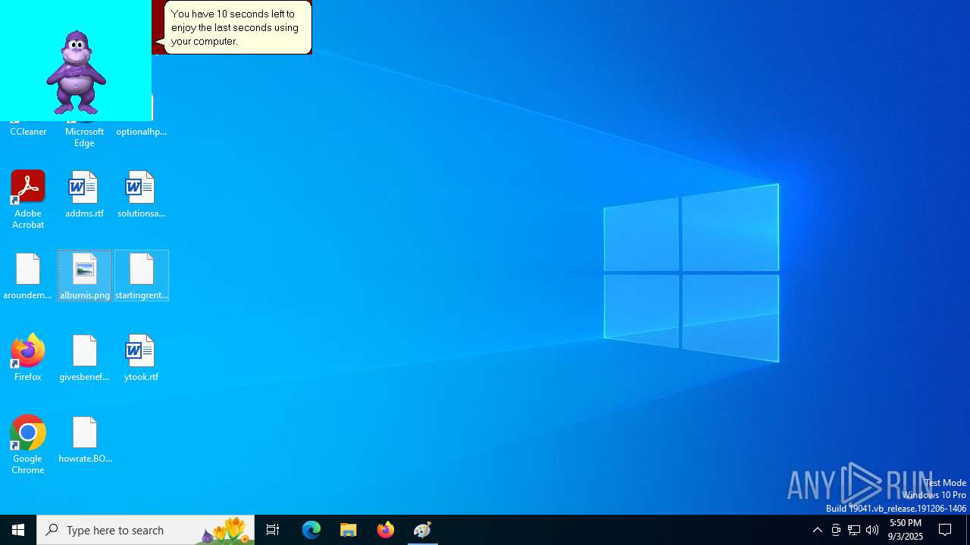Click the Meet Now tray icon
This screenshot has width=970, height=545.
pyautogui.click(x=836, y=530)
